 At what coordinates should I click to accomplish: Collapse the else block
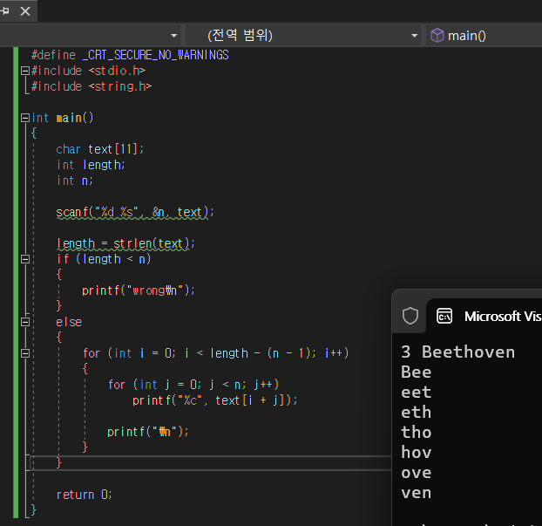click(25, 322)
